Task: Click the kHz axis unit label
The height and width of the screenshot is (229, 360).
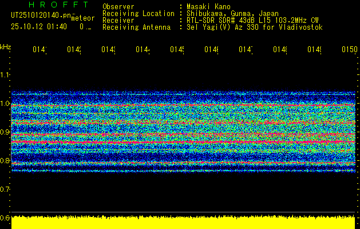Action: (6, 46)
